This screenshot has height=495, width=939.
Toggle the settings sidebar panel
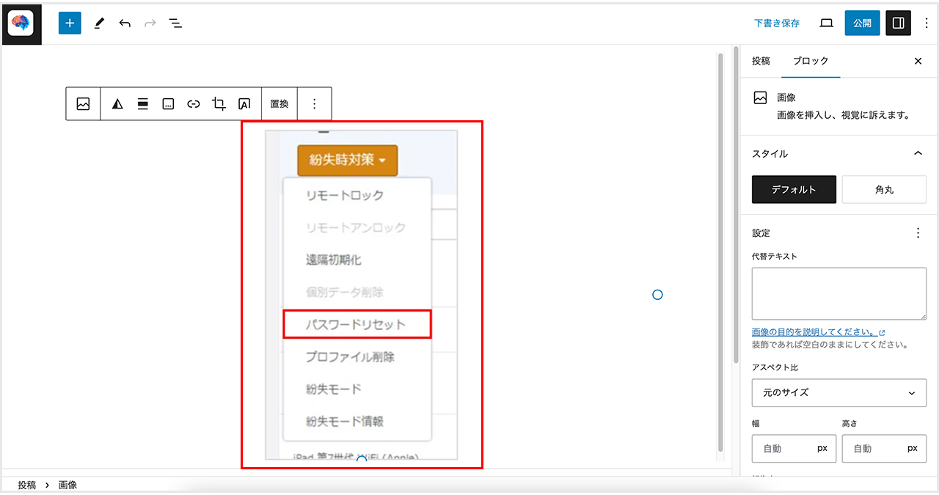point(898,23)
